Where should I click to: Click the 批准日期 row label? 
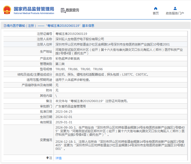(x=46, y=112)
